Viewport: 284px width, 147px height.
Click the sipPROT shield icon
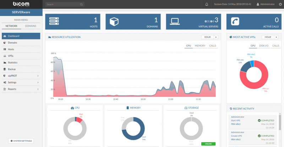[x=5, y=76]
